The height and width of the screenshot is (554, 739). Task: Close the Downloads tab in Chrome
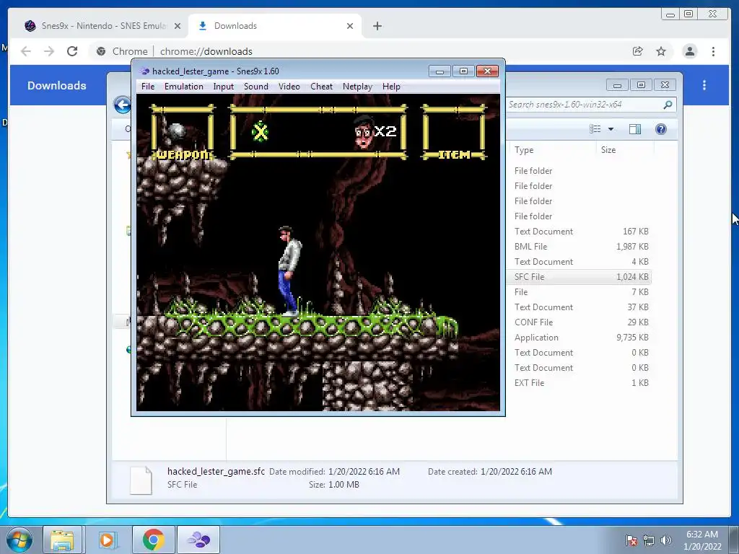350,26
